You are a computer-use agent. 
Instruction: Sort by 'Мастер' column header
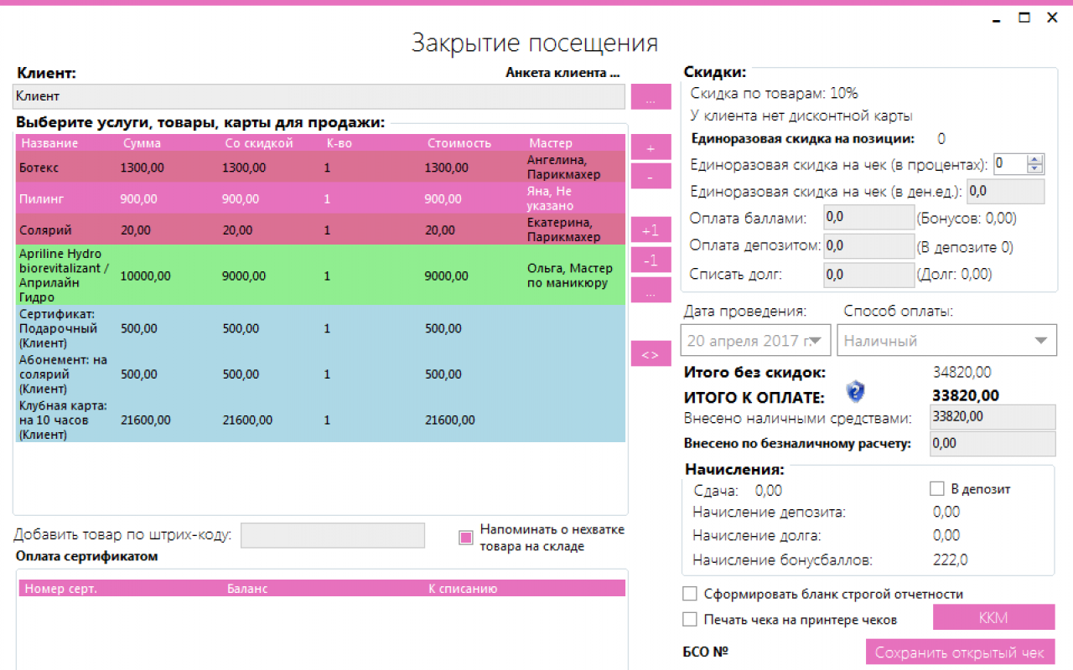tap(550, 143)
